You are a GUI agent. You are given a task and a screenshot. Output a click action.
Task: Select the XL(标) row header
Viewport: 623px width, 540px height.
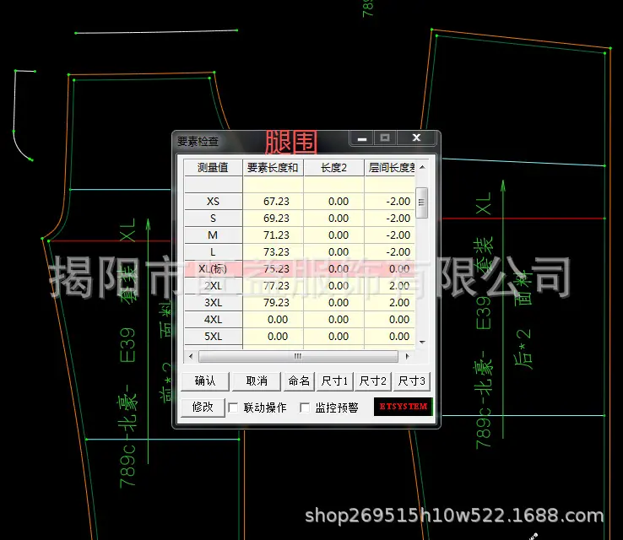tap(213, 269)
